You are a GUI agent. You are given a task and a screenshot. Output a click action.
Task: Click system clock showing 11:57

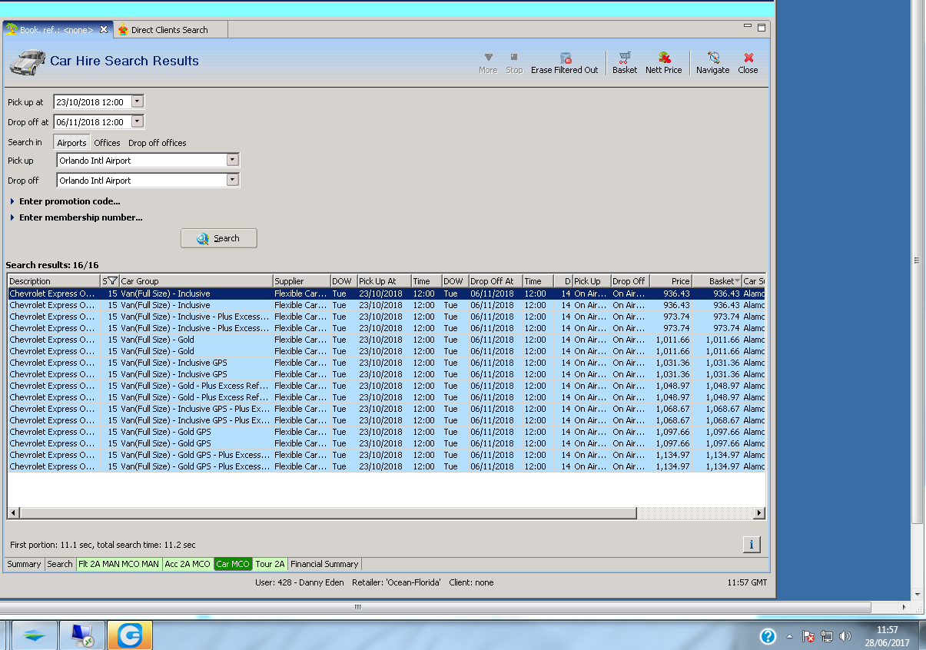click(x=887, y=630)
